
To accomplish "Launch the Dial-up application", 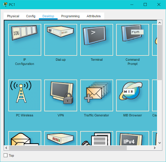I will 61,40.
